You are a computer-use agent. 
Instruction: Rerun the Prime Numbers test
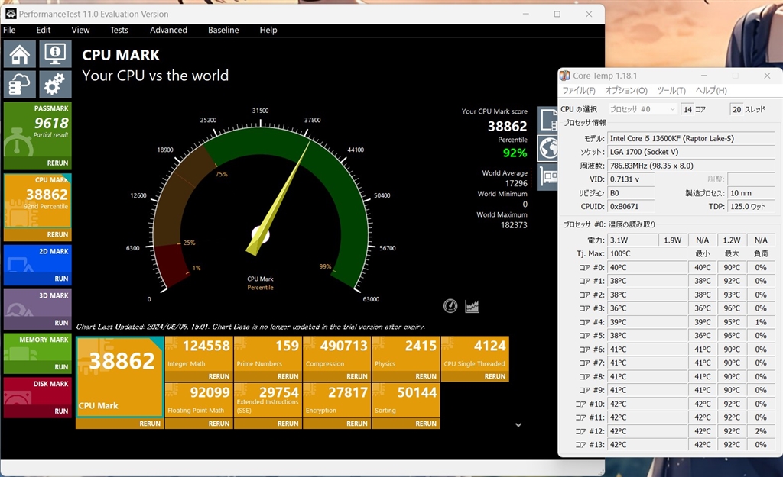pos(288,376)
